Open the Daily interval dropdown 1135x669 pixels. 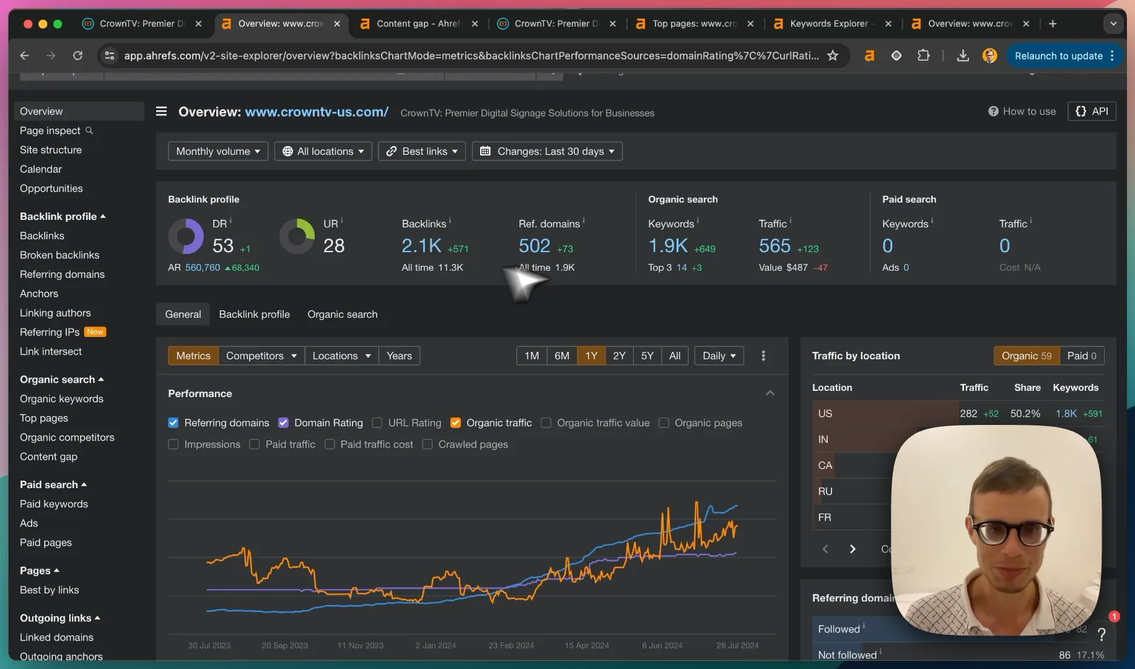(x=719, y=356)
